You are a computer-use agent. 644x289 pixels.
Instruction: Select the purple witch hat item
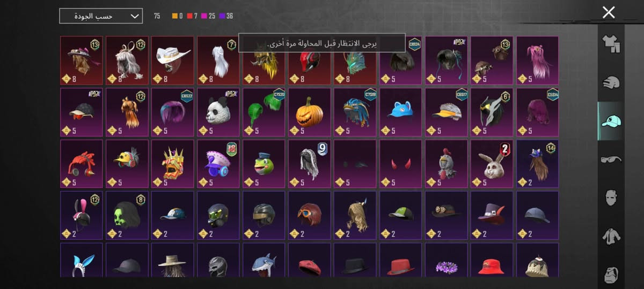(492, 215)
